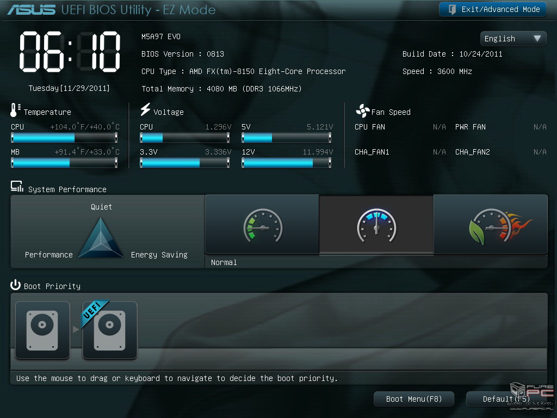Viewport: 557px width, 418px height.
Task: Click the 5V voltage bar
Action: (286, 138)
